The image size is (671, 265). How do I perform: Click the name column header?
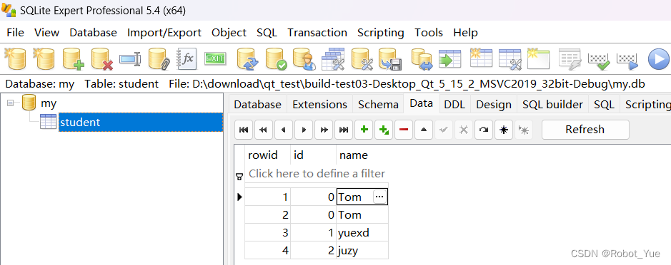tap(362, 155)
